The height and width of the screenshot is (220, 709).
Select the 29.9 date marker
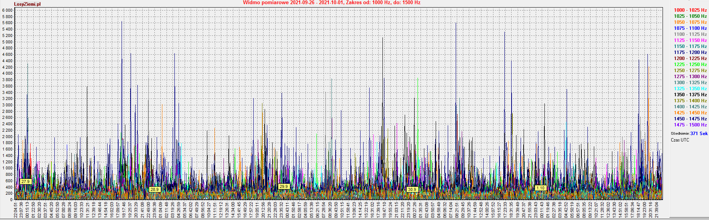click(x=284, y=186)
